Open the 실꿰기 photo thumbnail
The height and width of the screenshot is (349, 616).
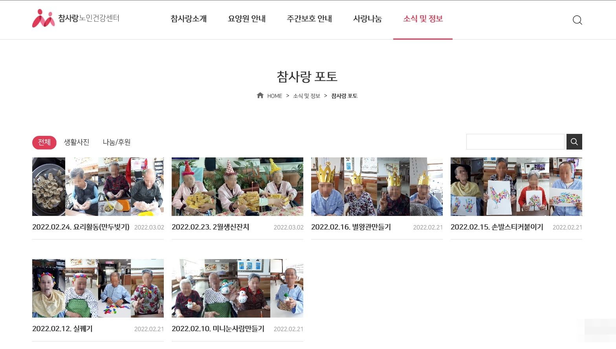(x=98, y=289)
